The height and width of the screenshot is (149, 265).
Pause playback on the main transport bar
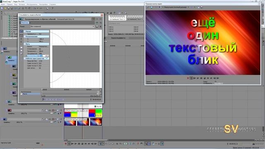(x=79, y=144)
